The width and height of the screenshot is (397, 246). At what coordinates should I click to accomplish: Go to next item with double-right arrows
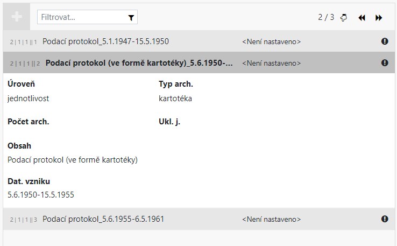point(379,18)
